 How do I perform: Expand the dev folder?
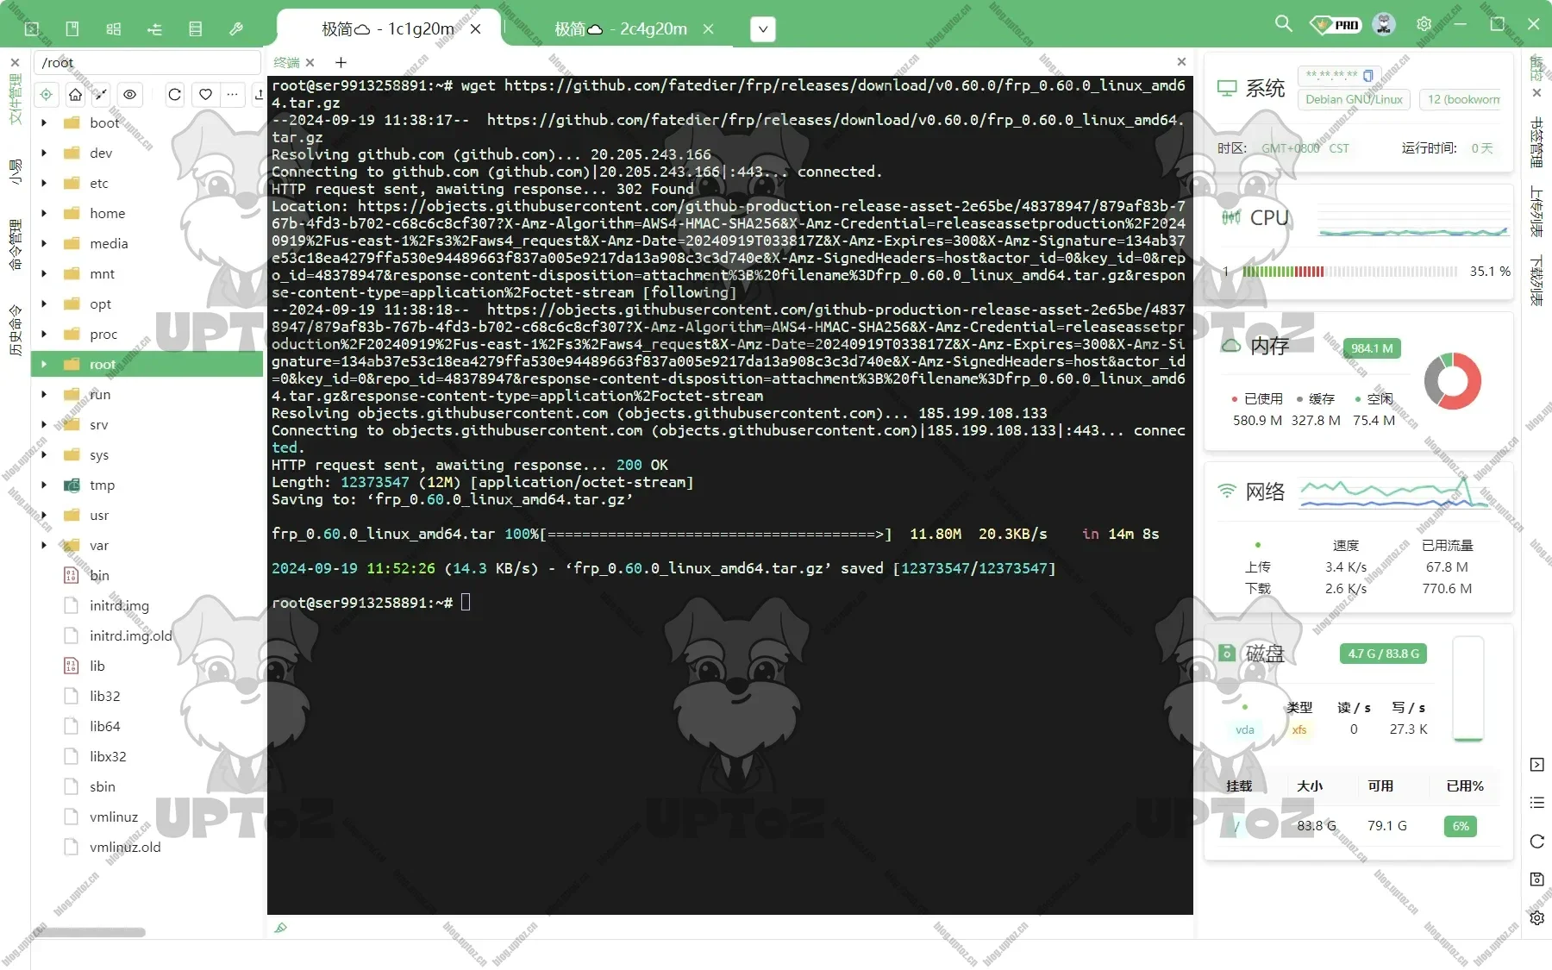pyautogui.click(x=44, y=153)
